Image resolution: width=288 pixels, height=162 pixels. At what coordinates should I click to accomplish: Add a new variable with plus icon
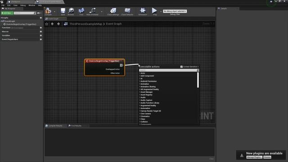click(41, 36)
